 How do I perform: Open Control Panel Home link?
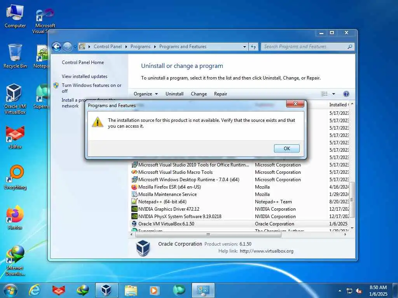pyautogui.click(x=83, y=62)
